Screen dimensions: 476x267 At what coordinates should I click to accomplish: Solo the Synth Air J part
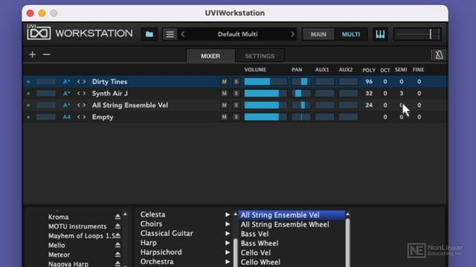(x=236, y=93)
